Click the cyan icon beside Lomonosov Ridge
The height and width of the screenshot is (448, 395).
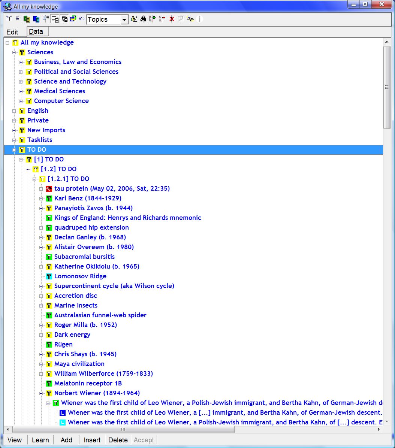coord(49,276)
